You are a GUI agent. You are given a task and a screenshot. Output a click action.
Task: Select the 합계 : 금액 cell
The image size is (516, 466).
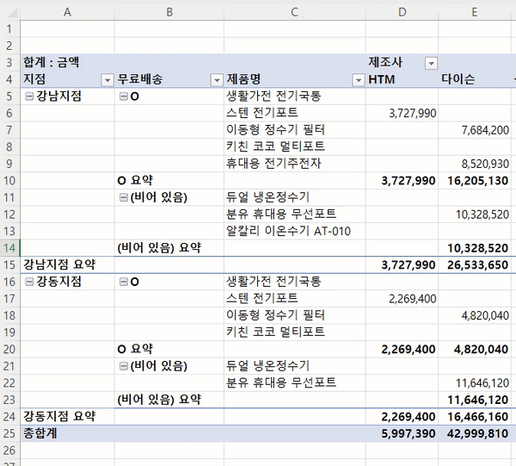[67, 63]
